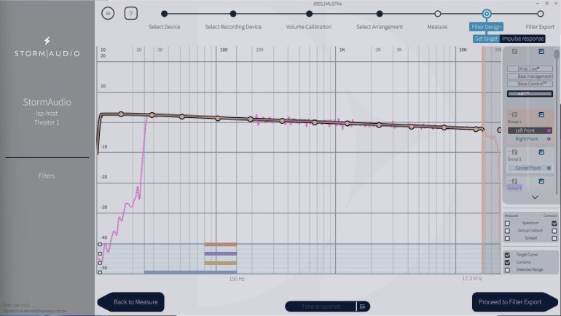Click the magenta dot next to Left Front

pyautogui.click(x=549, y=131)
